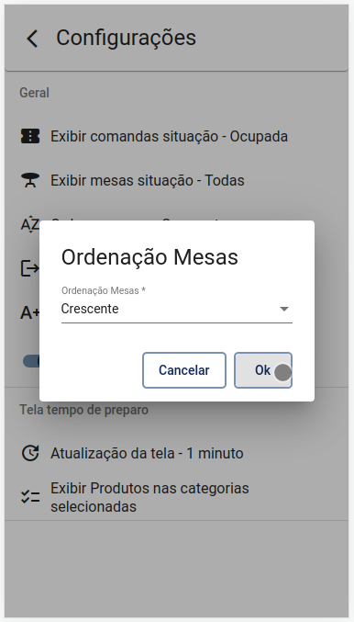This screenshot has height=622, width=354.
Task: Open the Crescente selection field
Action: coord(177,309)
